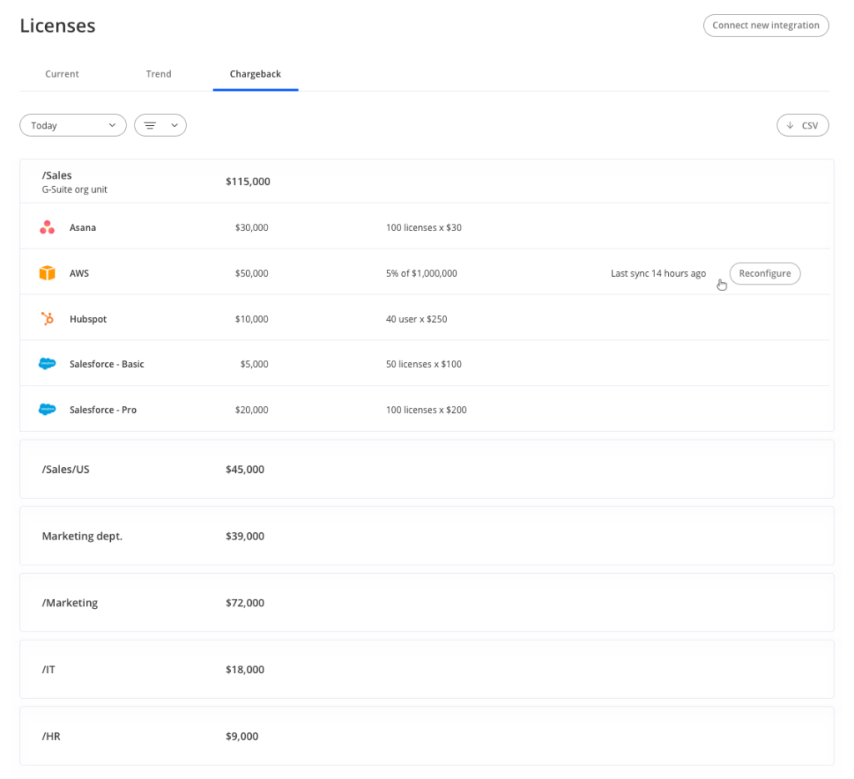This screenshot has height=779, width=854.
Task: Click the $45,000 /Sales/US total
Action: pyautogui.click(x=245, y=469)
